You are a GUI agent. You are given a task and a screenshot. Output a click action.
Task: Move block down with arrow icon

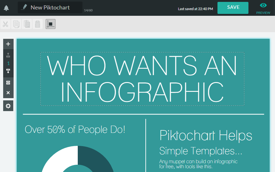8,71
